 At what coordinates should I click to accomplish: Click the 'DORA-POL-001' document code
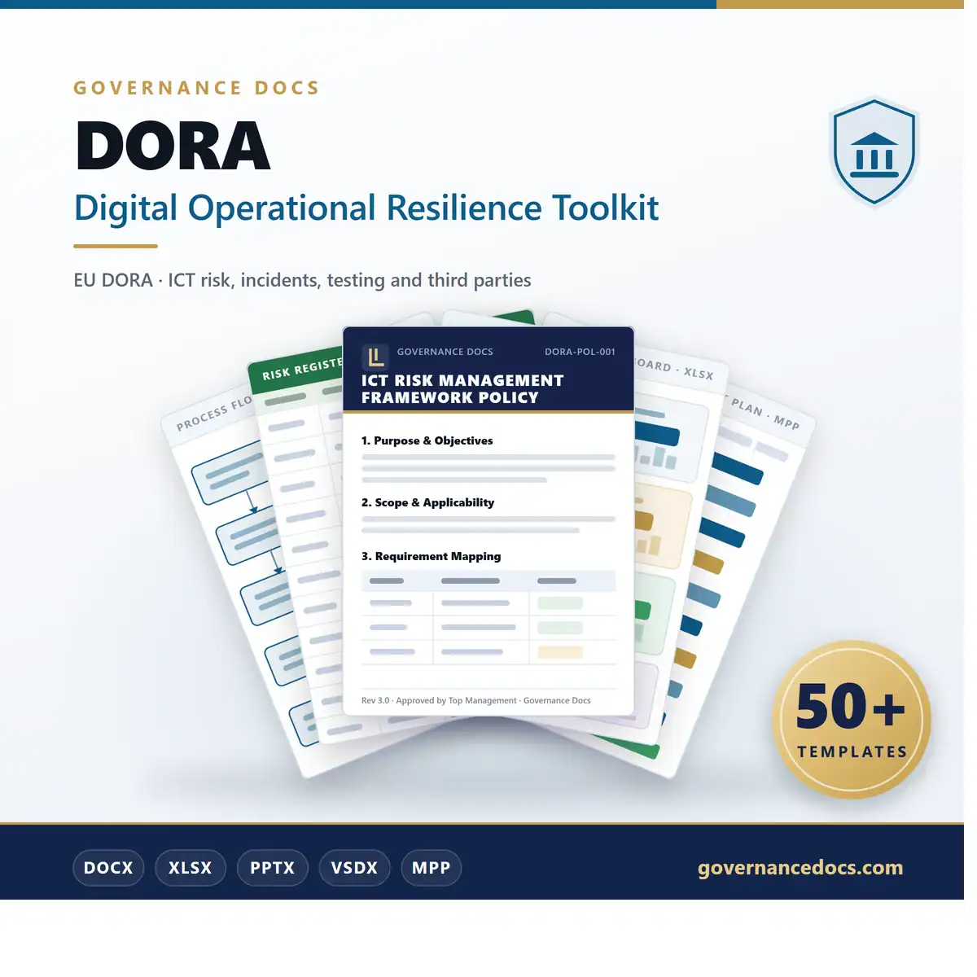pos(580,352)
